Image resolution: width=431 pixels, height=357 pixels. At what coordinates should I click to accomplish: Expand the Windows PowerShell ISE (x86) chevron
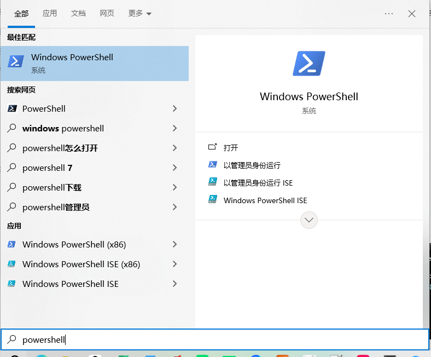point(174,264)
